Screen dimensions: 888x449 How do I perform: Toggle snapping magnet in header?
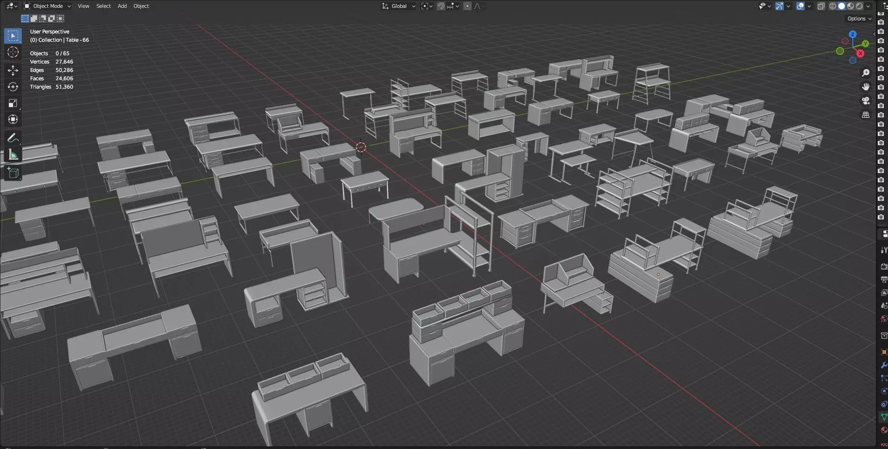pyautogui.click(x=441, y=6)
